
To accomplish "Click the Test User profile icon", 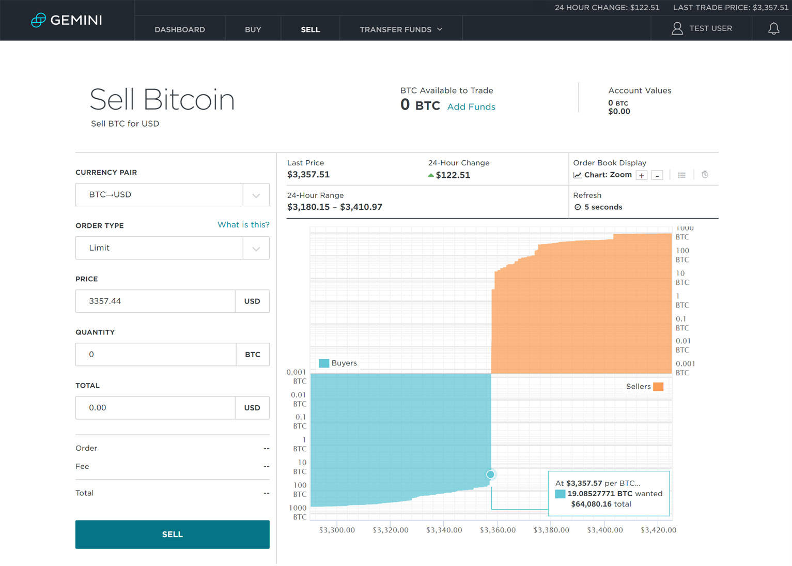I will point(677,28).
